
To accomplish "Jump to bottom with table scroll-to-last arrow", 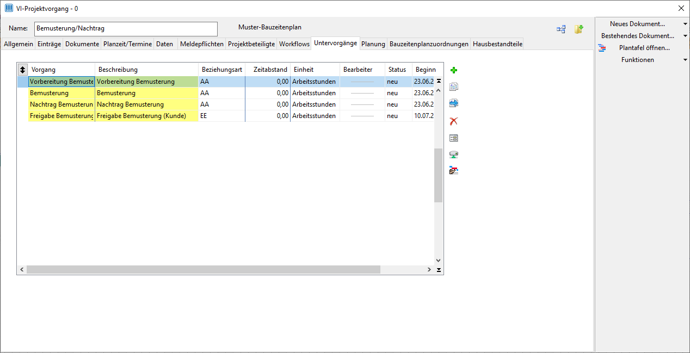I will point(439,270).
